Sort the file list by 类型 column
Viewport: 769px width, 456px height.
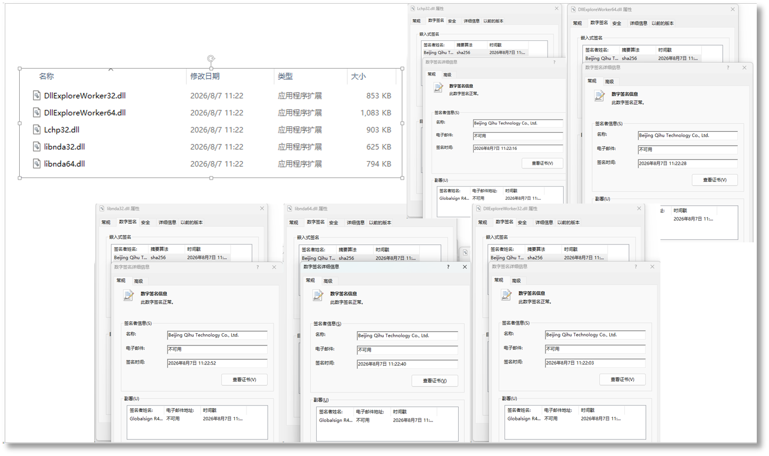pos(285,77)
